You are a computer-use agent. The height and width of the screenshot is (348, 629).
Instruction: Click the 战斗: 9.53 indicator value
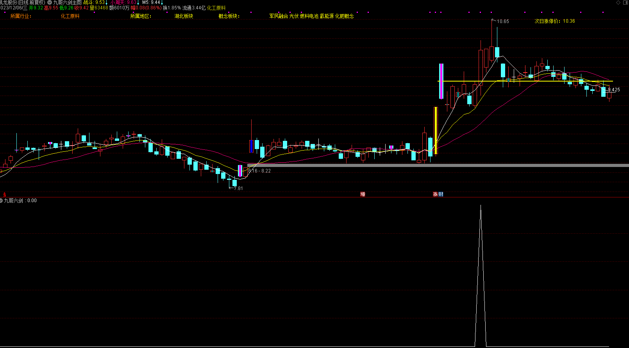(x=94, y=2)
